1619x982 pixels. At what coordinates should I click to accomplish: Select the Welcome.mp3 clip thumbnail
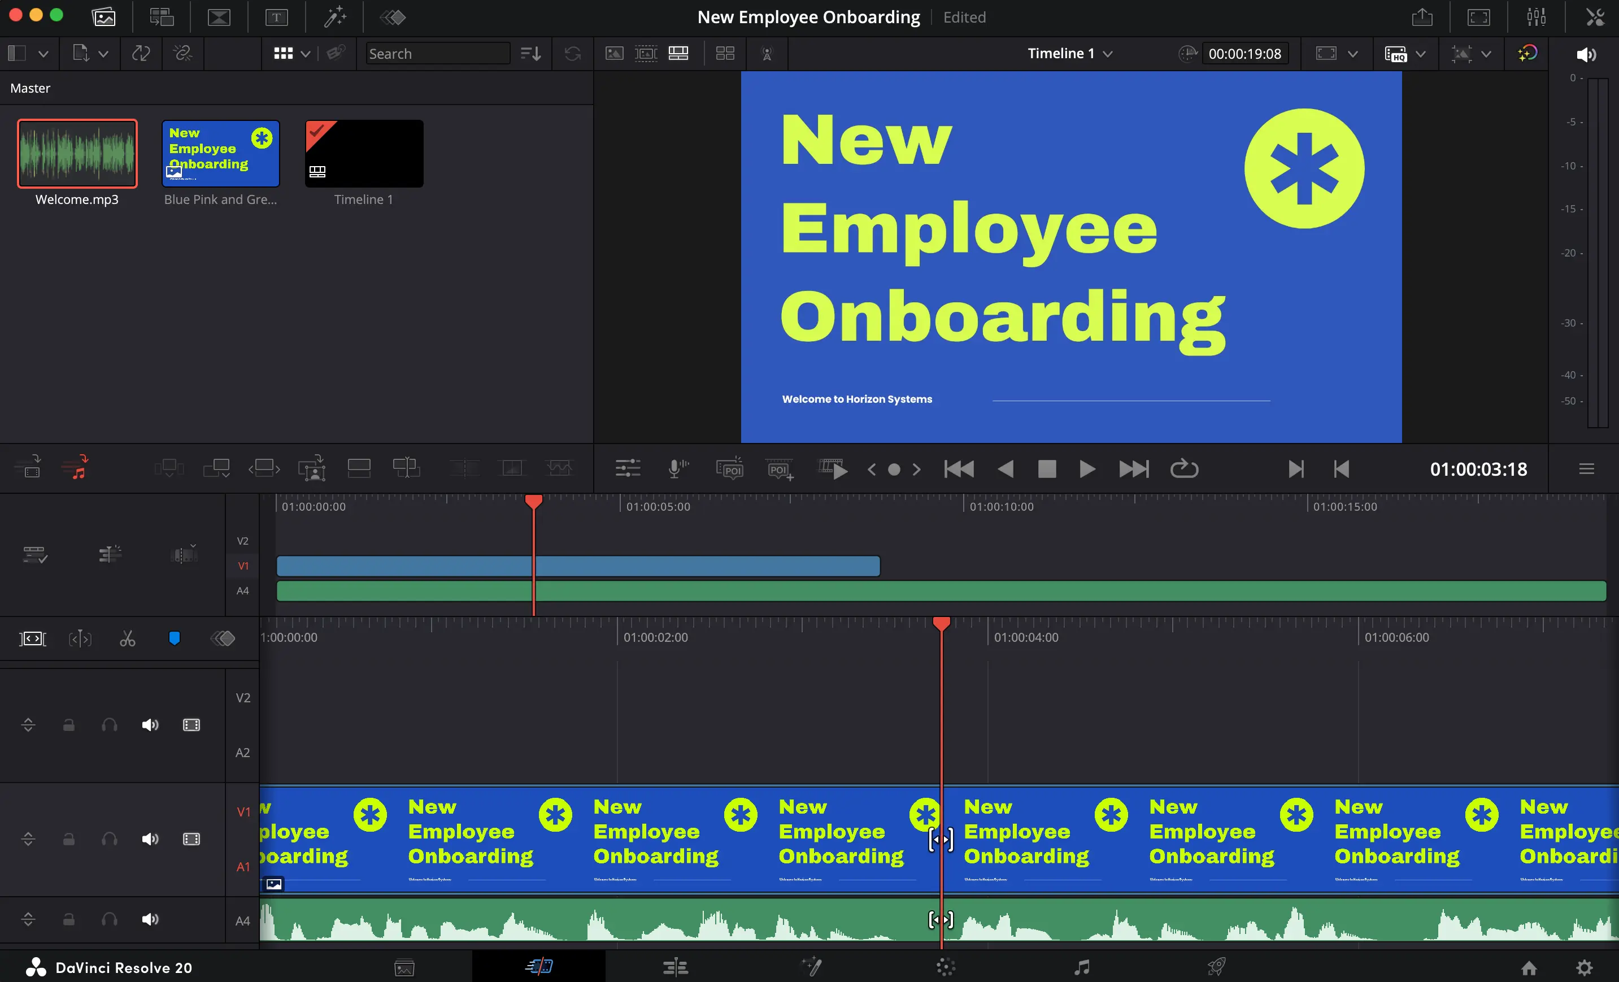point(77,154)
